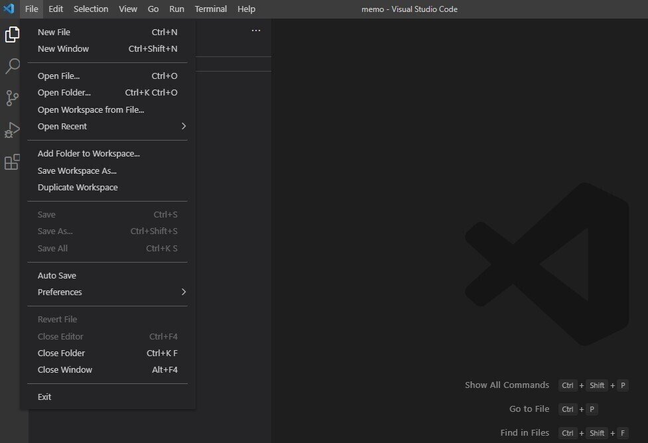648x443 pixels.
Task: Choose Save Workspace As...
Action: [x=107, y=170]
